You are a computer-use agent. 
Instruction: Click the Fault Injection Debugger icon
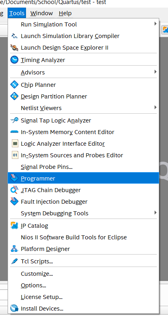click(x=14, y=202)
